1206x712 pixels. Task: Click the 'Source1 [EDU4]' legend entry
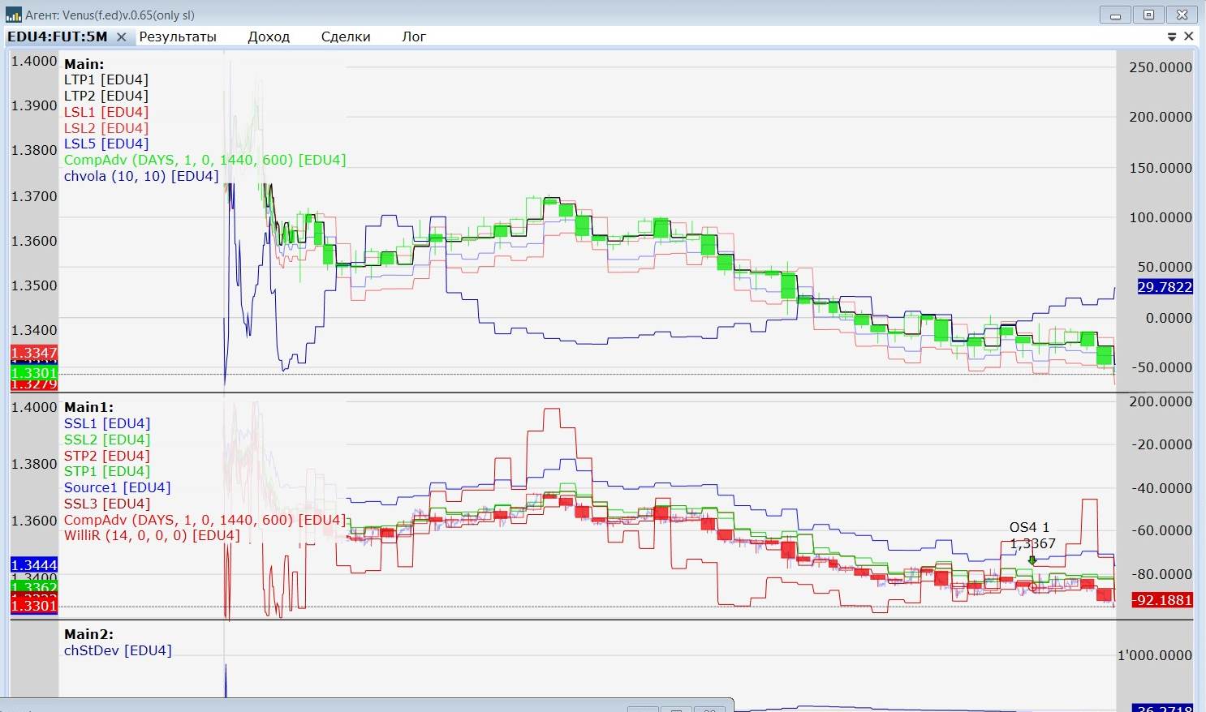(118, 487)
